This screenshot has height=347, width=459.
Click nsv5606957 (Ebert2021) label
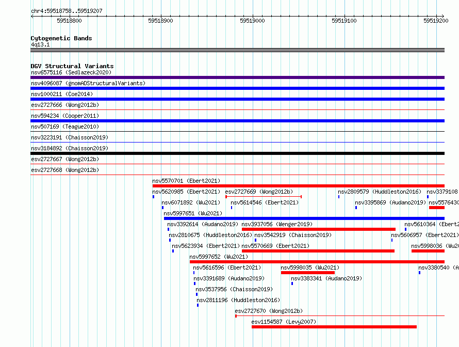pyautogui.click(x=425, y=235)
